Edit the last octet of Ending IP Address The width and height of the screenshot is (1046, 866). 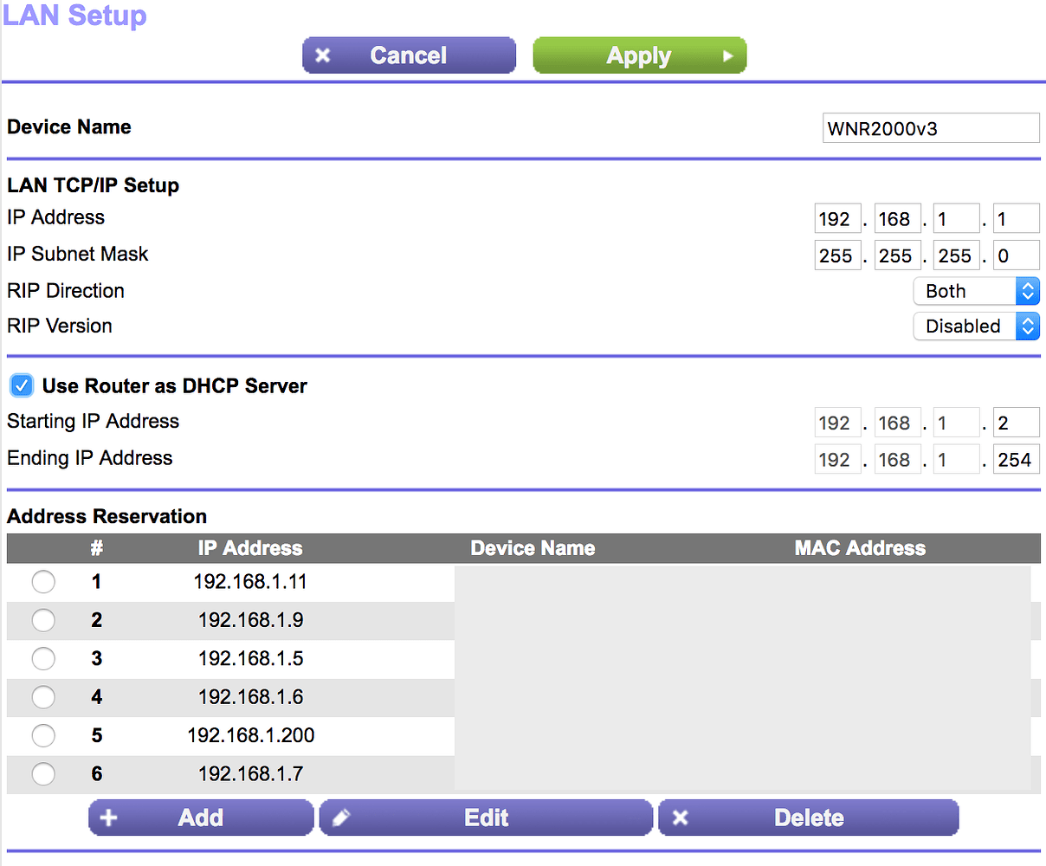(x=1016, y=459)
